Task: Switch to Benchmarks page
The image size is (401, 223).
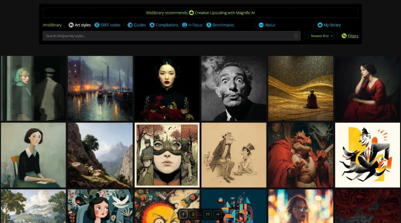Action: (220, 25)
